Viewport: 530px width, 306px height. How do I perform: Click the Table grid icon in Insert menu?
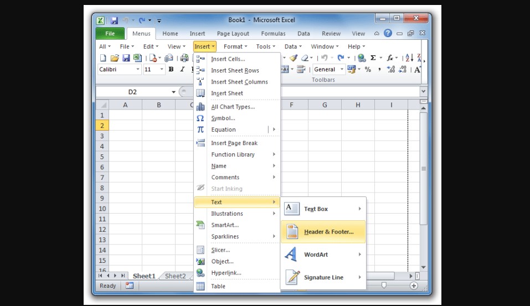coord(200,286)
